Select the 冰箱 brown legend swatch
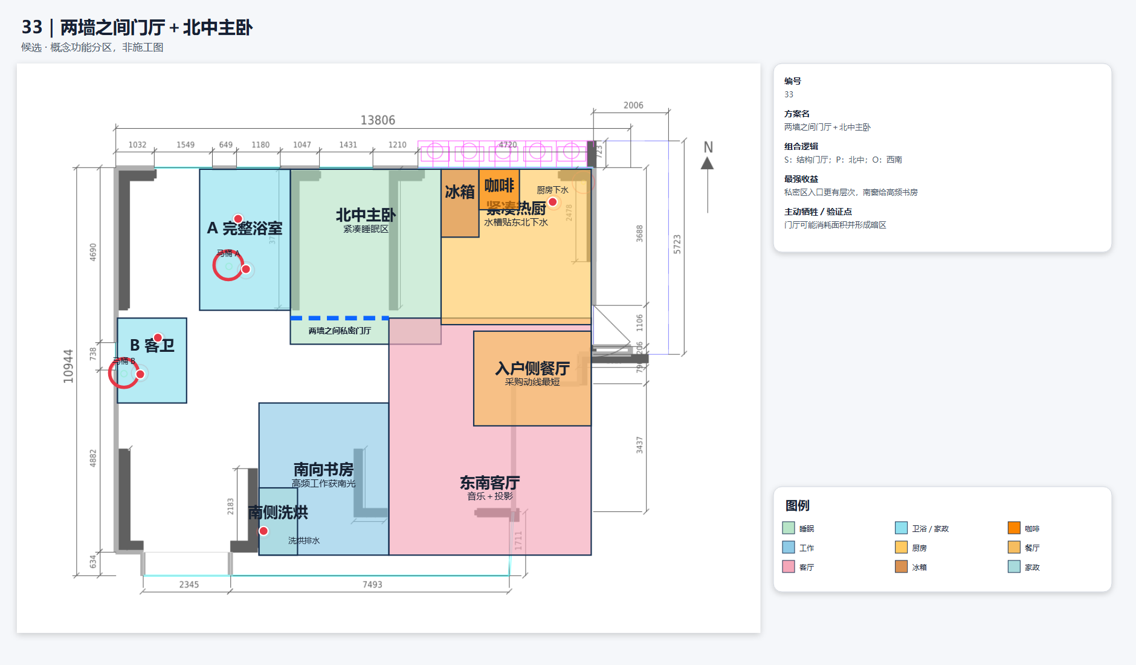 click(x=902, y=566)
